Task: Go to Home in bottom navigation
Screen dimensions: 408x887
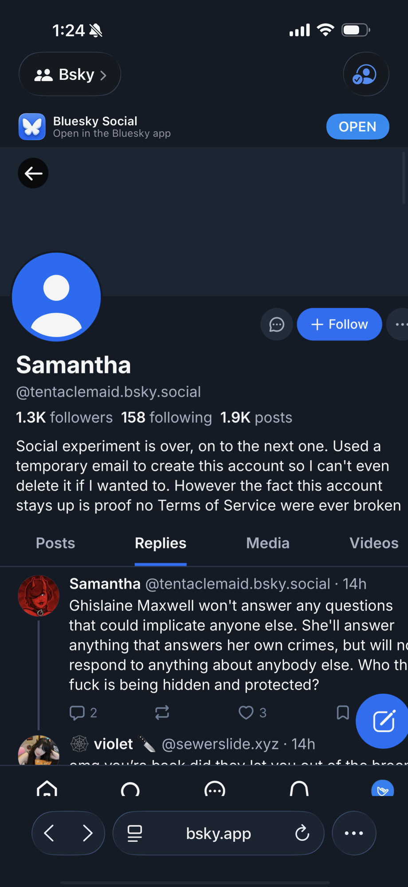Action: (47, 789)
